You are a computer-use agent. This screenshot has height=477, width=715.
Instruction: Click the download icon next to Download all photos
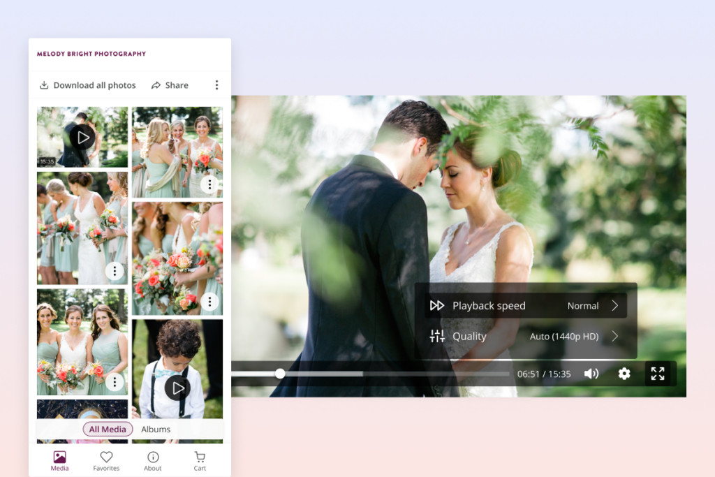[x=44, y=85]
